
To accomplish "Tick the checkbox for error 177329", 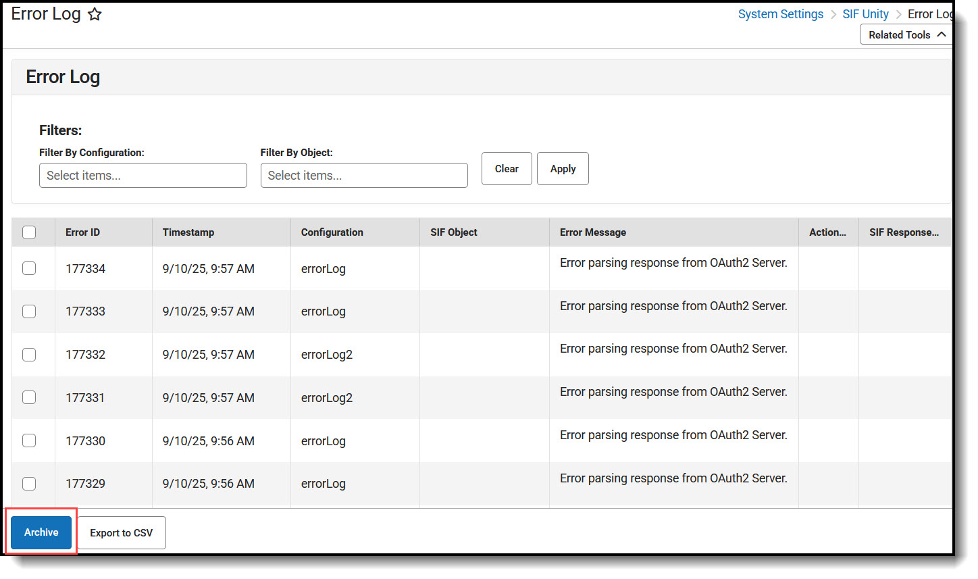I will tap(29, 484).
